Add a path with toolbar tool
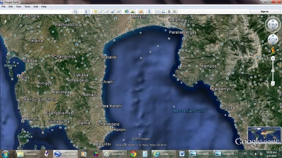 (107, 12)
